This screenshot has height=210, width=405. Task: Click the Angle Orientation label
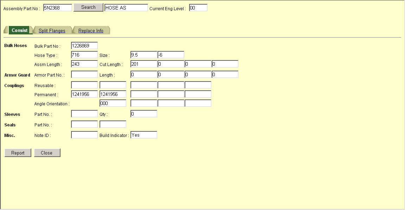[x=52, y=104]
